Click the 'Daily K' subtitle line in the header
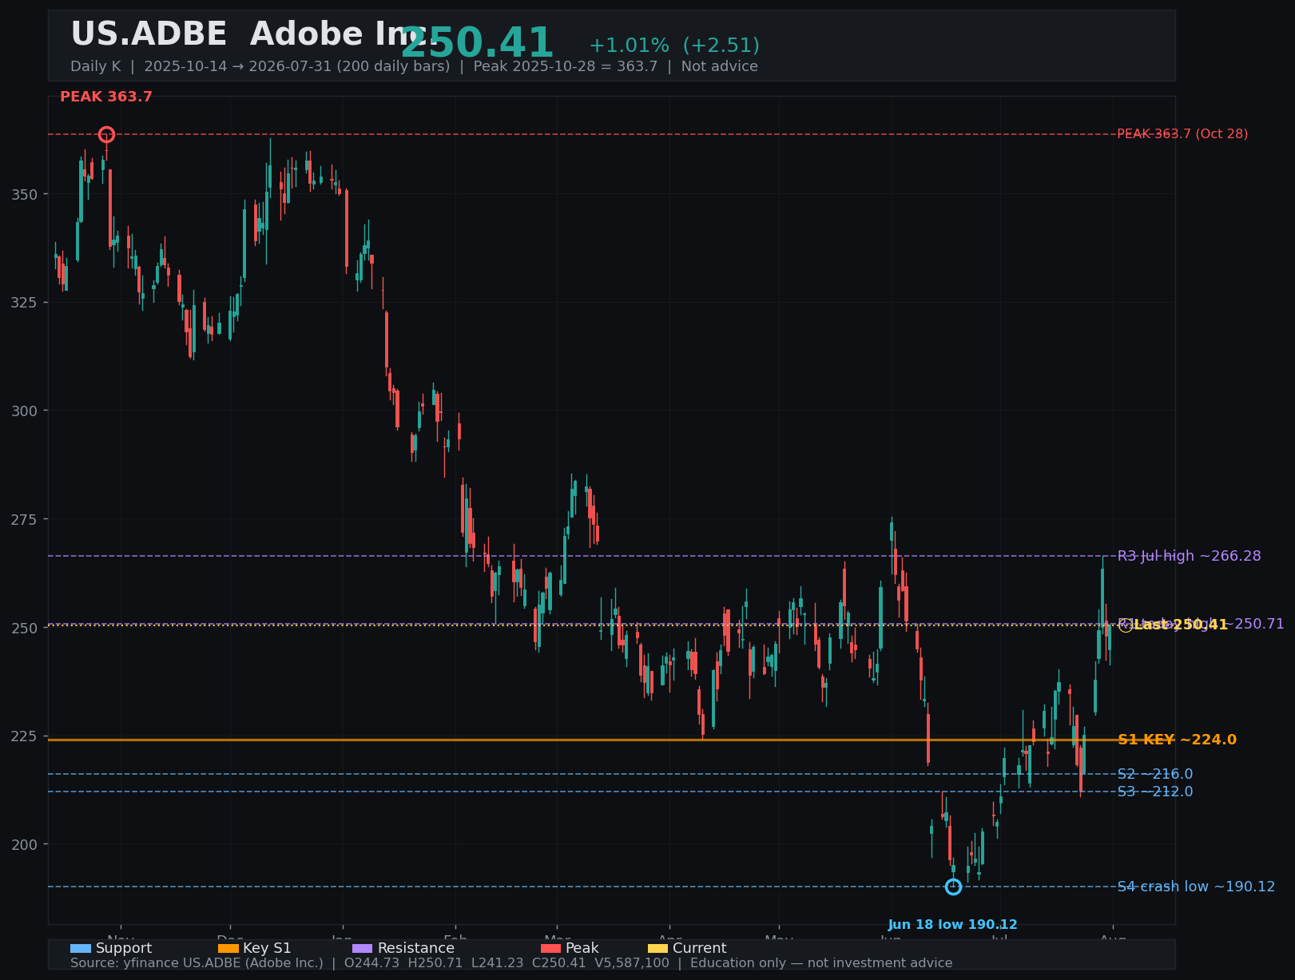This screenshot has width=1295, height=980. point(414,66)
